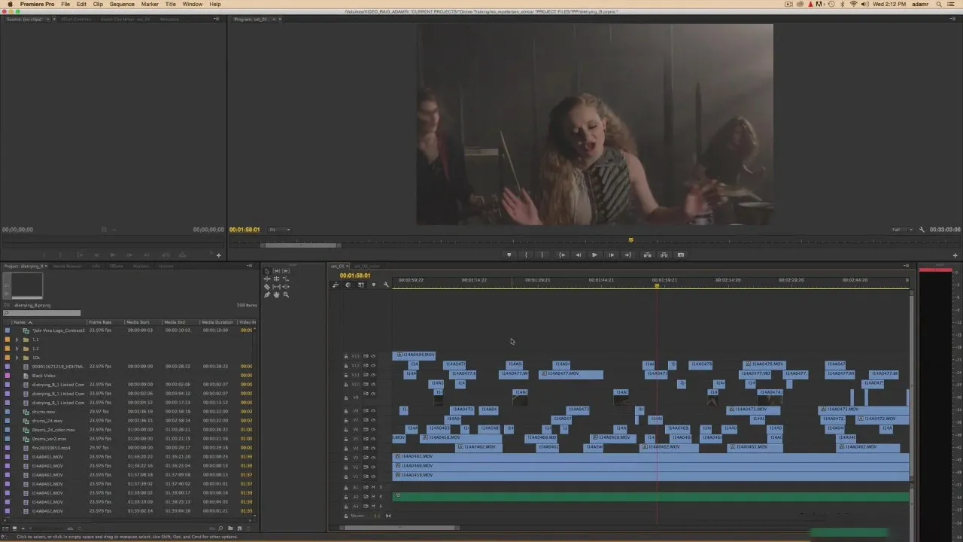
Task: Switch to the Effects tab
Action: point(117,266)
